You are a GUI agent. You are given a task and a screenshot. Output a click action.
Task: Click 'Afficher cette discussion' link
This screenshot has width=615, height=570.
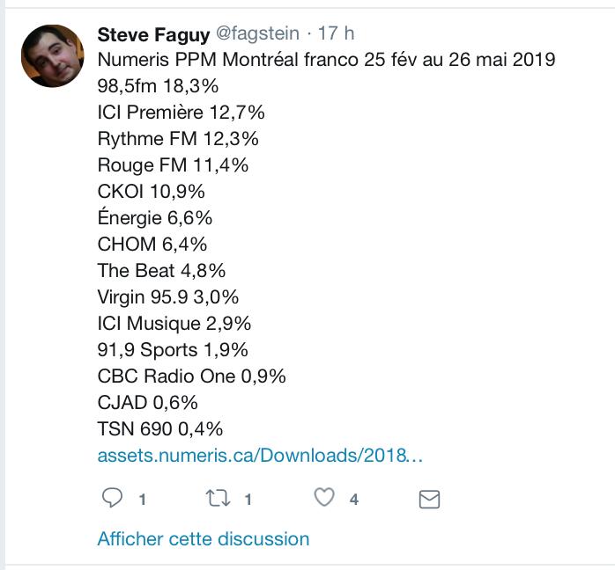click(x=204, y=538)
